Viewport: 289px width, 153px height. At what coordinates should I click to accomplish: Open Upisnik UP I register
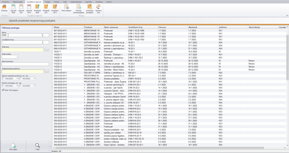click(x=21, y=9)
